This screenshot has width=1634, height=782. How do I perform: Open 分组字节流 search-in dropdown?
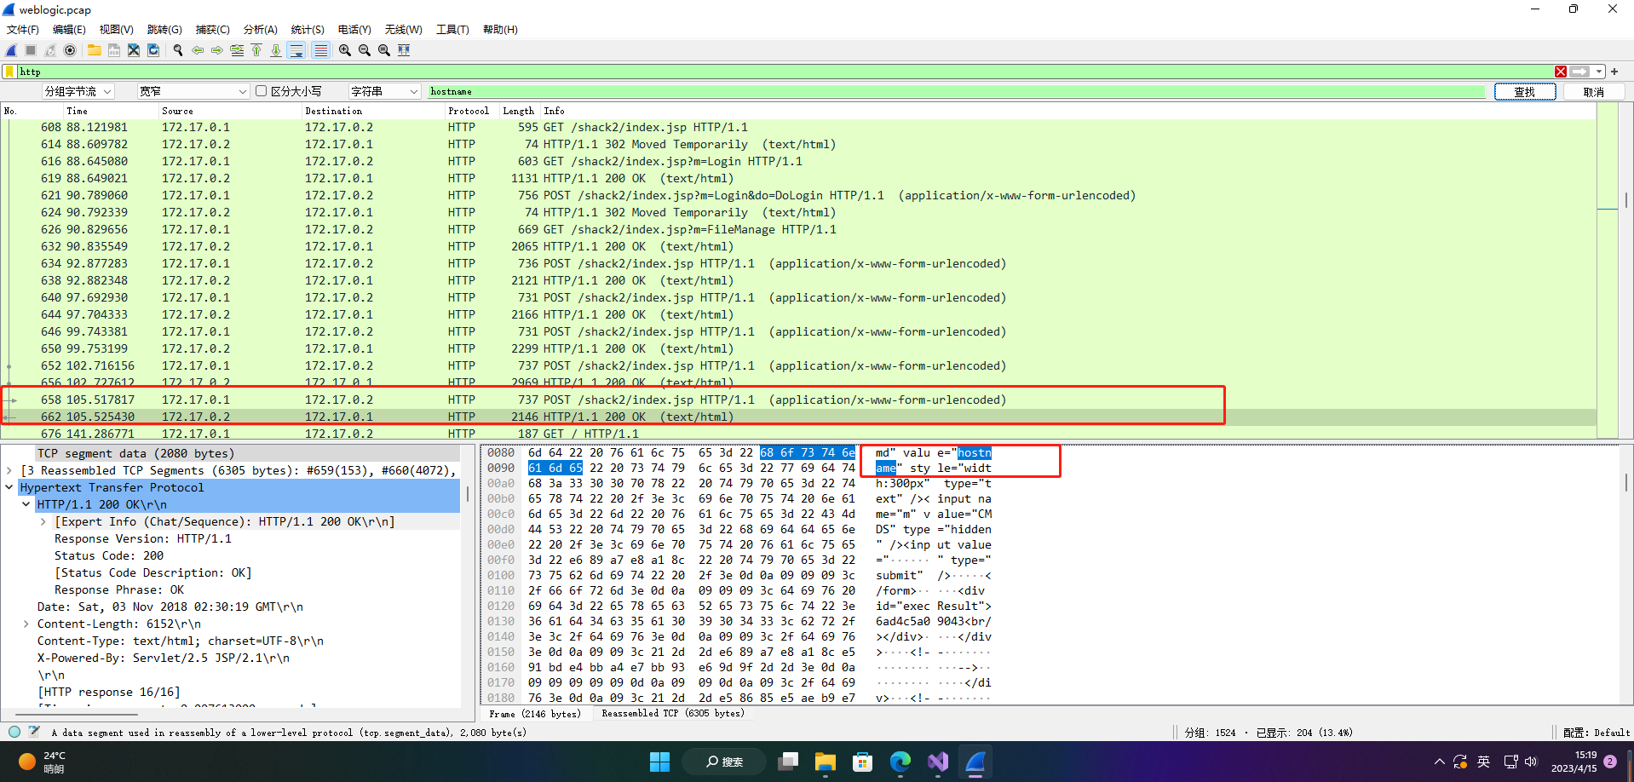78,91
